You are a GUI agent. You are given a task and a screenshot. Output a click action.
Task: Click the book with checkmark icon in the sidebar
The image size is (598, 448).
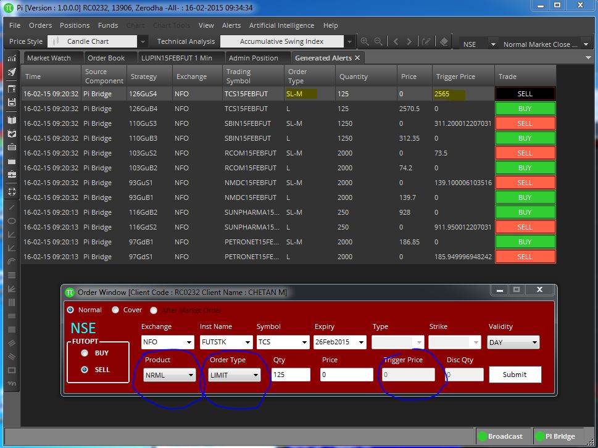click(x=12, y=133)
